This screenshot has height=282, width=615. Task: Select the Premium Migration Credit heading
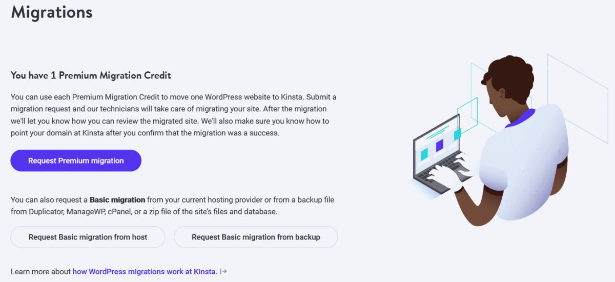coord(91,75)
